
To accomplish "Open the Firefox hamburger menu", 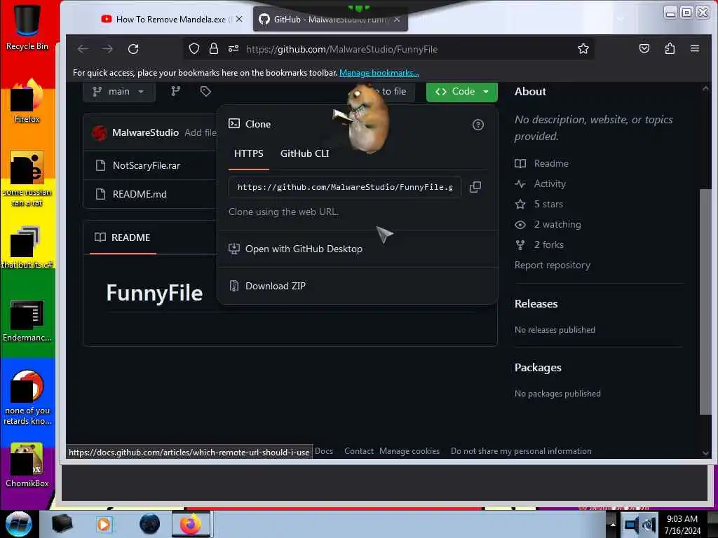I will point(695,48).
